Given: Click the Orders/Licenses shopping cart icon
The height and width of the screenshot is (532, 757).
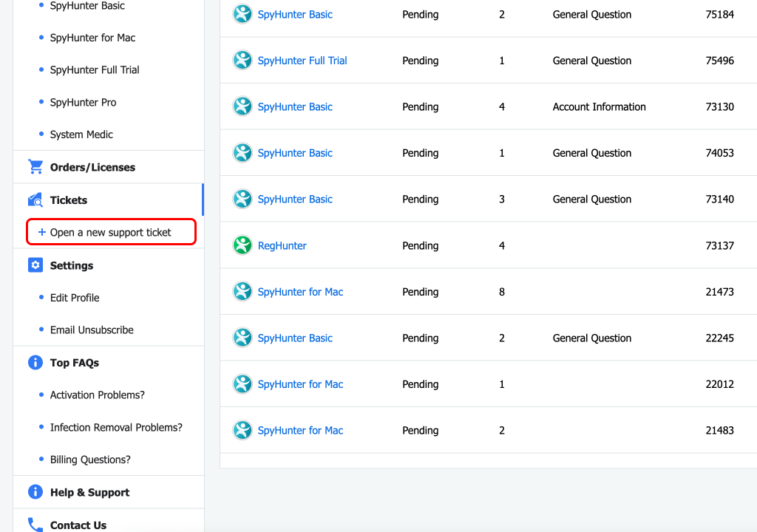Looking at the screenshot, I should (35, 167).
